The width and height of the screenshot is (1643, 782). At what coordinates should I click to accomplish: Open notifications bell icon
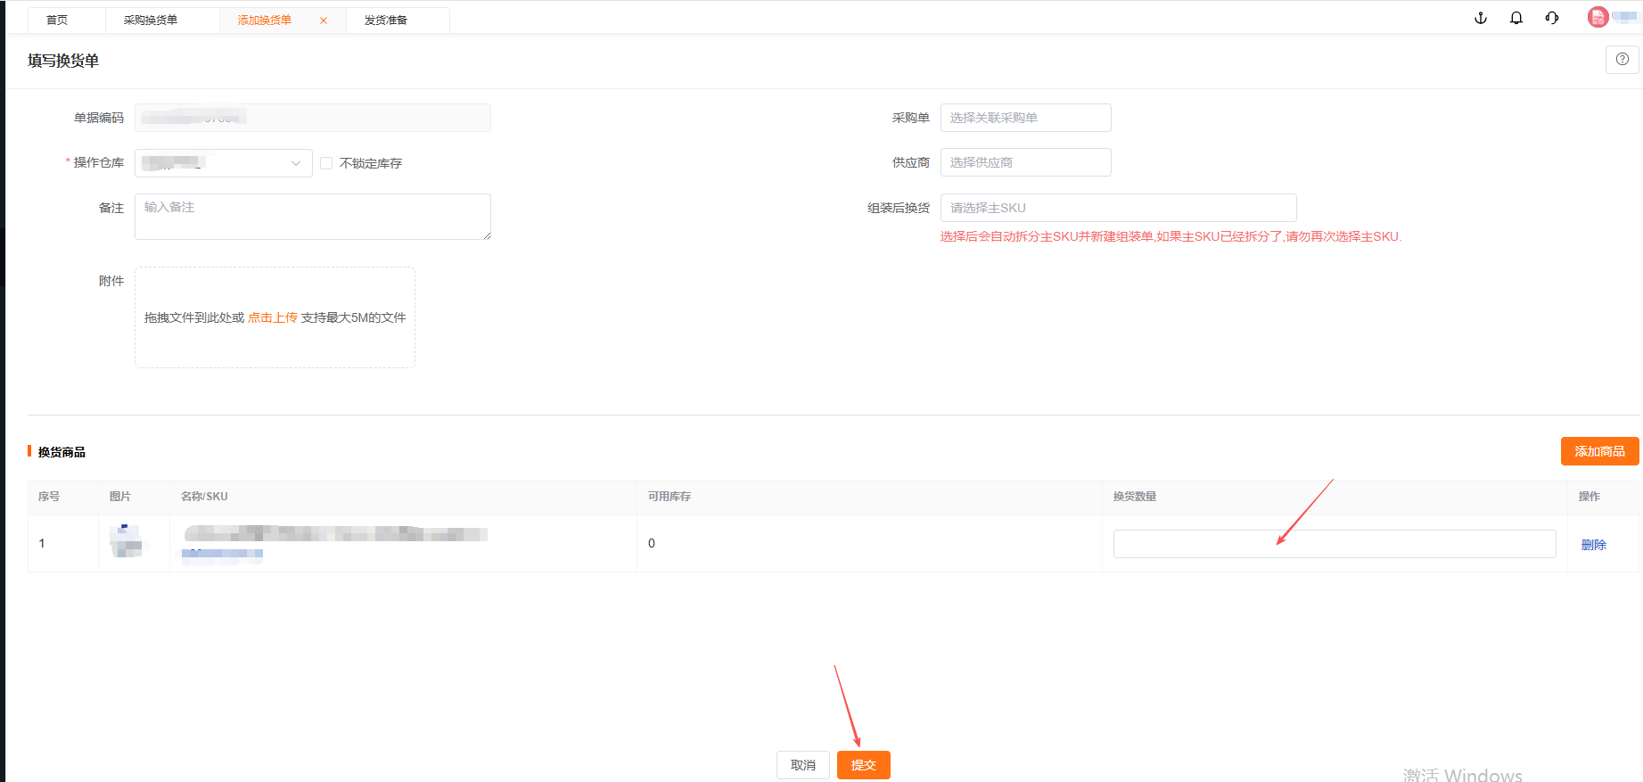click(1516, 18)
